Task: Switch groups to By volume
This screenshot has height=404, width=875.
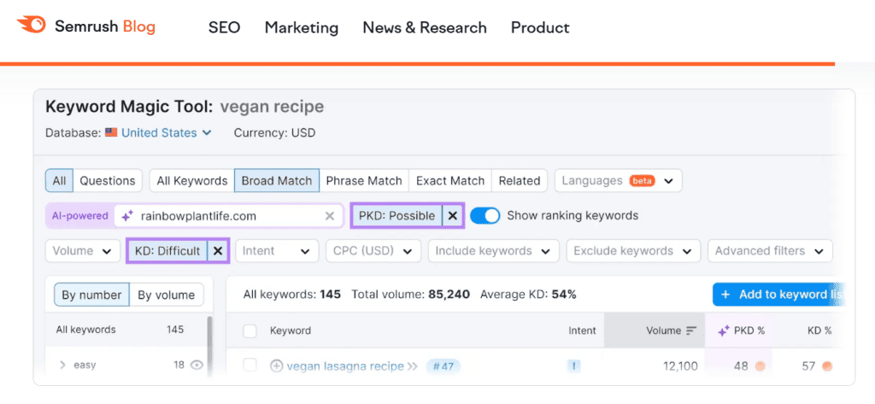Action: coord(167,295)
